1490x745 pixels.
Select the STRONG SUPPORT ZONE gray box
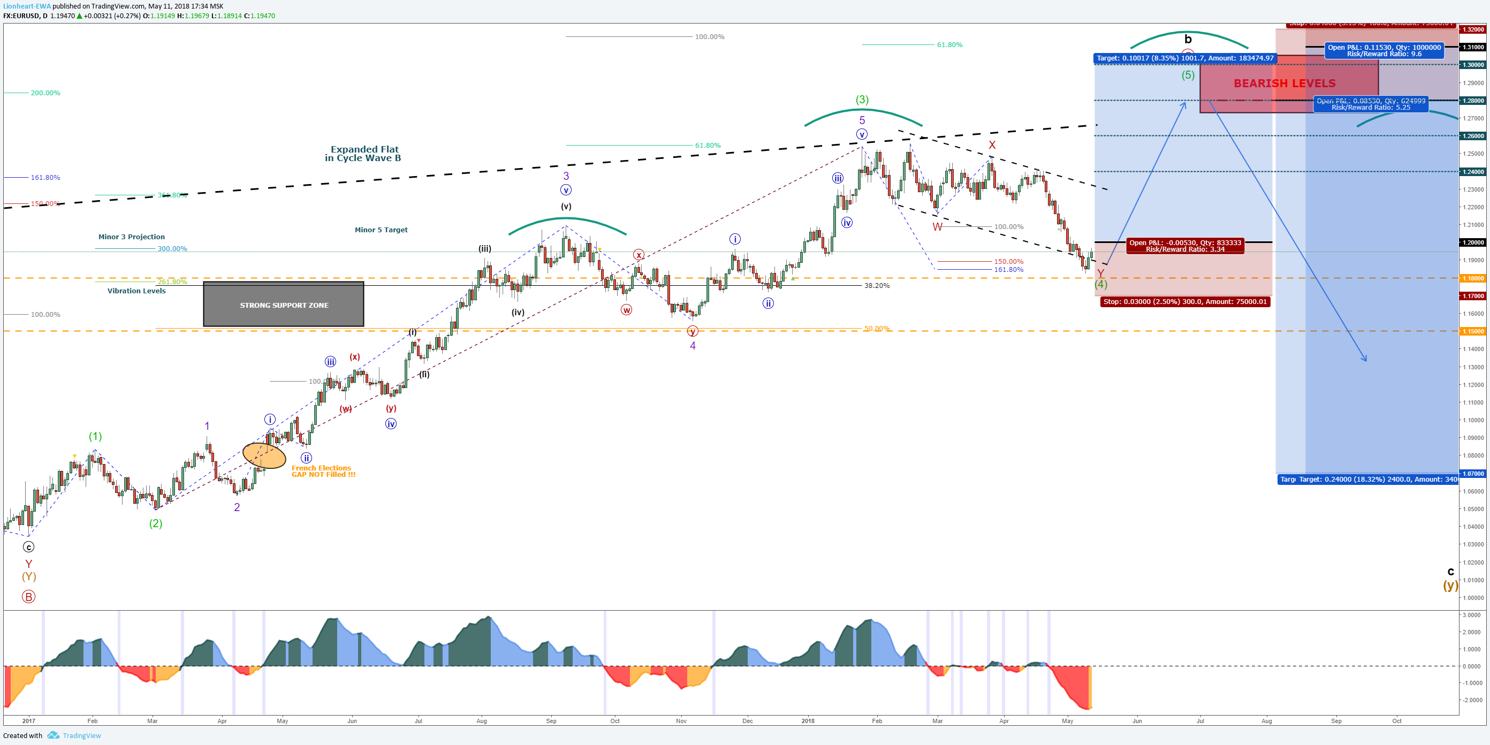[x=284, y=304]
